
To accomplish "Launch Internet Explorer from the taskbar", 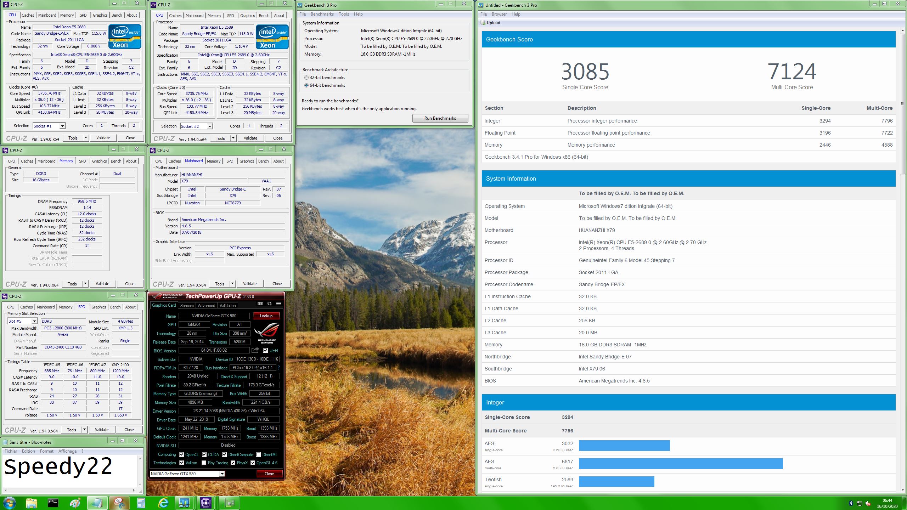I will [x=163, y=503].
